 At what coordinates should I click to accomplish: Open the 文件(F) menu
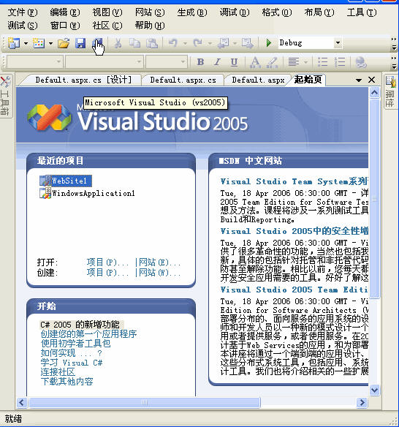(23, 12)
